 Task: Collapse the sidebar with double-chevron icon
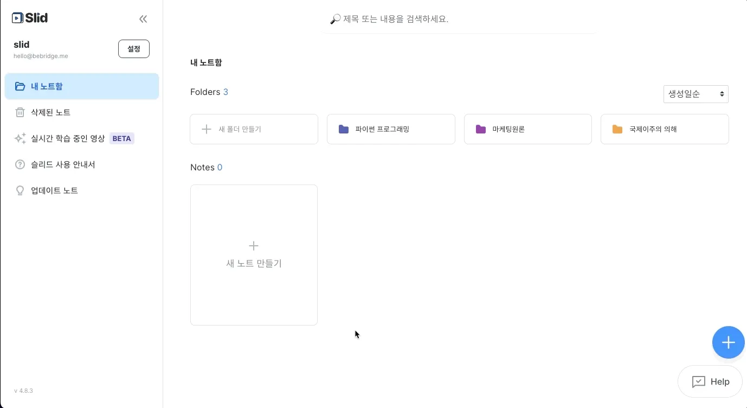[143, 19]
